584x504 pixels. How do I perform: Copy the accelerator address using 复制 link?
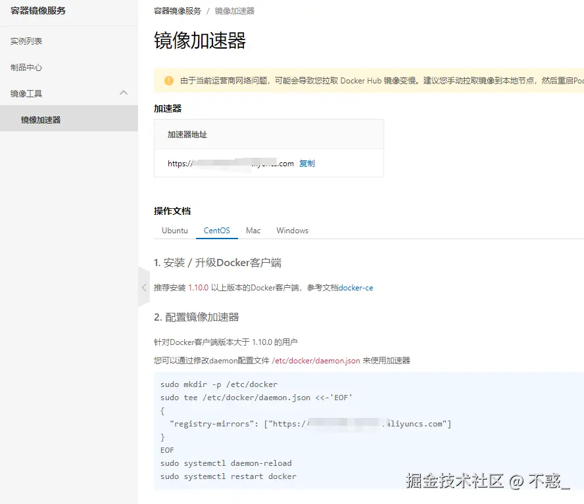pyautogui.click(x=307, y=164)
